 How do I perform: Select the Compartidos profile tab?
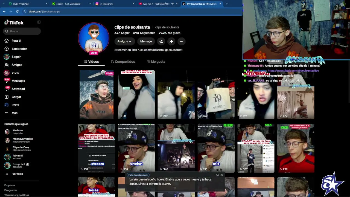123,62
